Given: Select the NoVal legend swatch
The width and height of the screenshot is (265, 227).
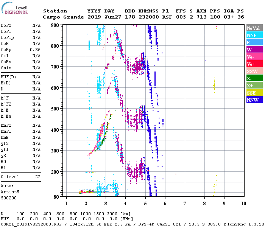Looking at the screenshot, I should click(254, 28).
